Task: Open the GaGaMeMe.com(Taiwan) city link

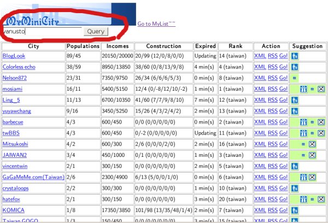Action: (33, 178)
